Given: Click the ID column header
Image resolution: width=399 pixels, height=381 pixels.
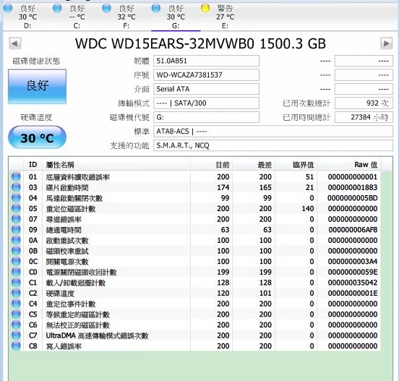Looking at the screenshot, I should tap(33, 165).
